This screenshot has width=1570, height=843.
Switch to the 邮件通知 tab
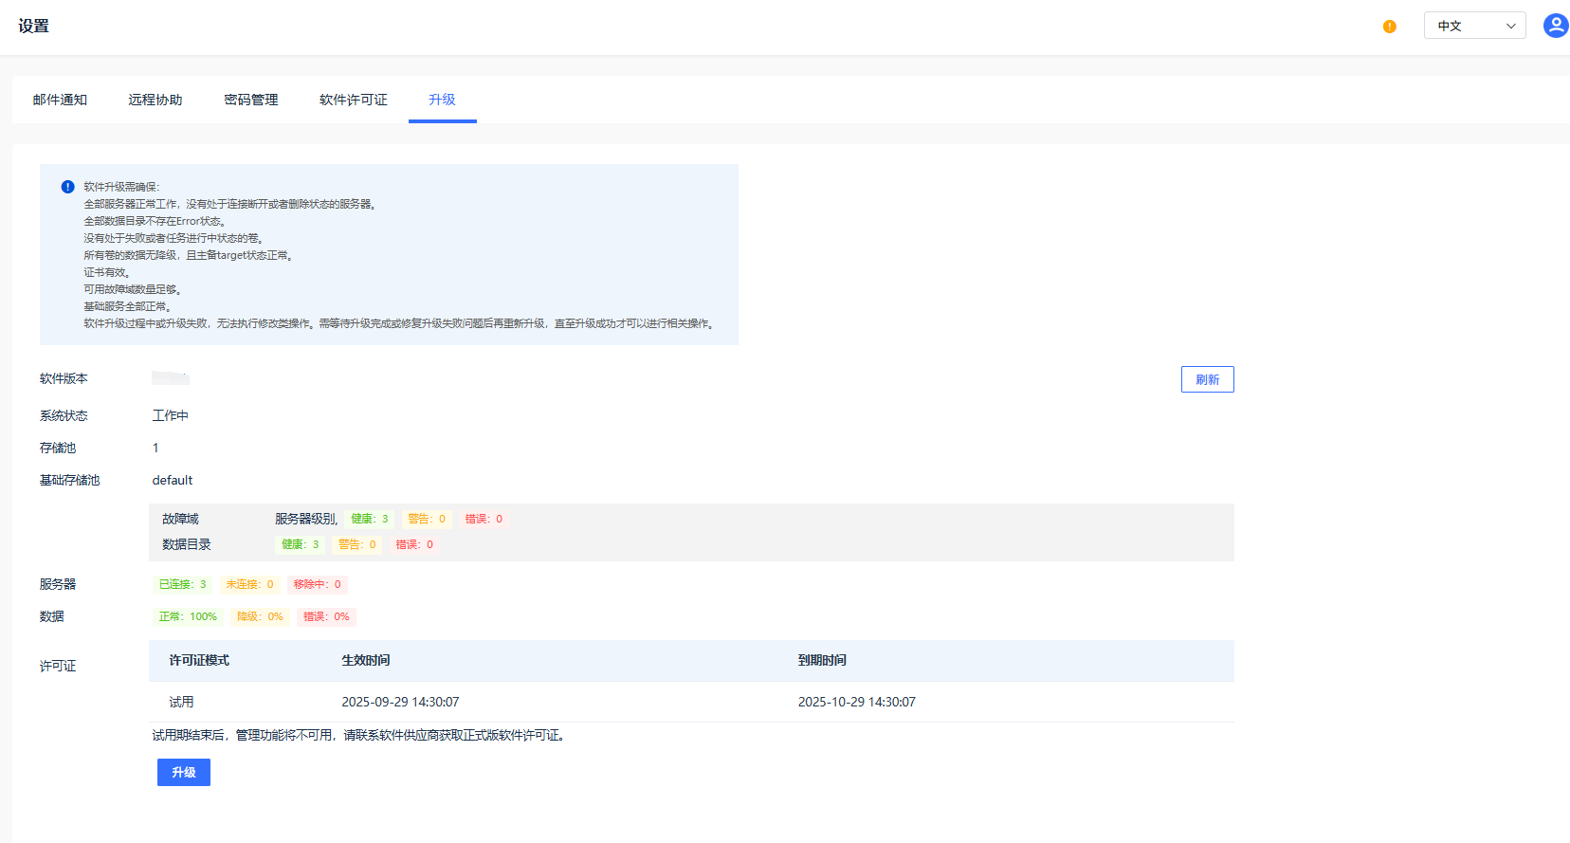coord(60,100)
